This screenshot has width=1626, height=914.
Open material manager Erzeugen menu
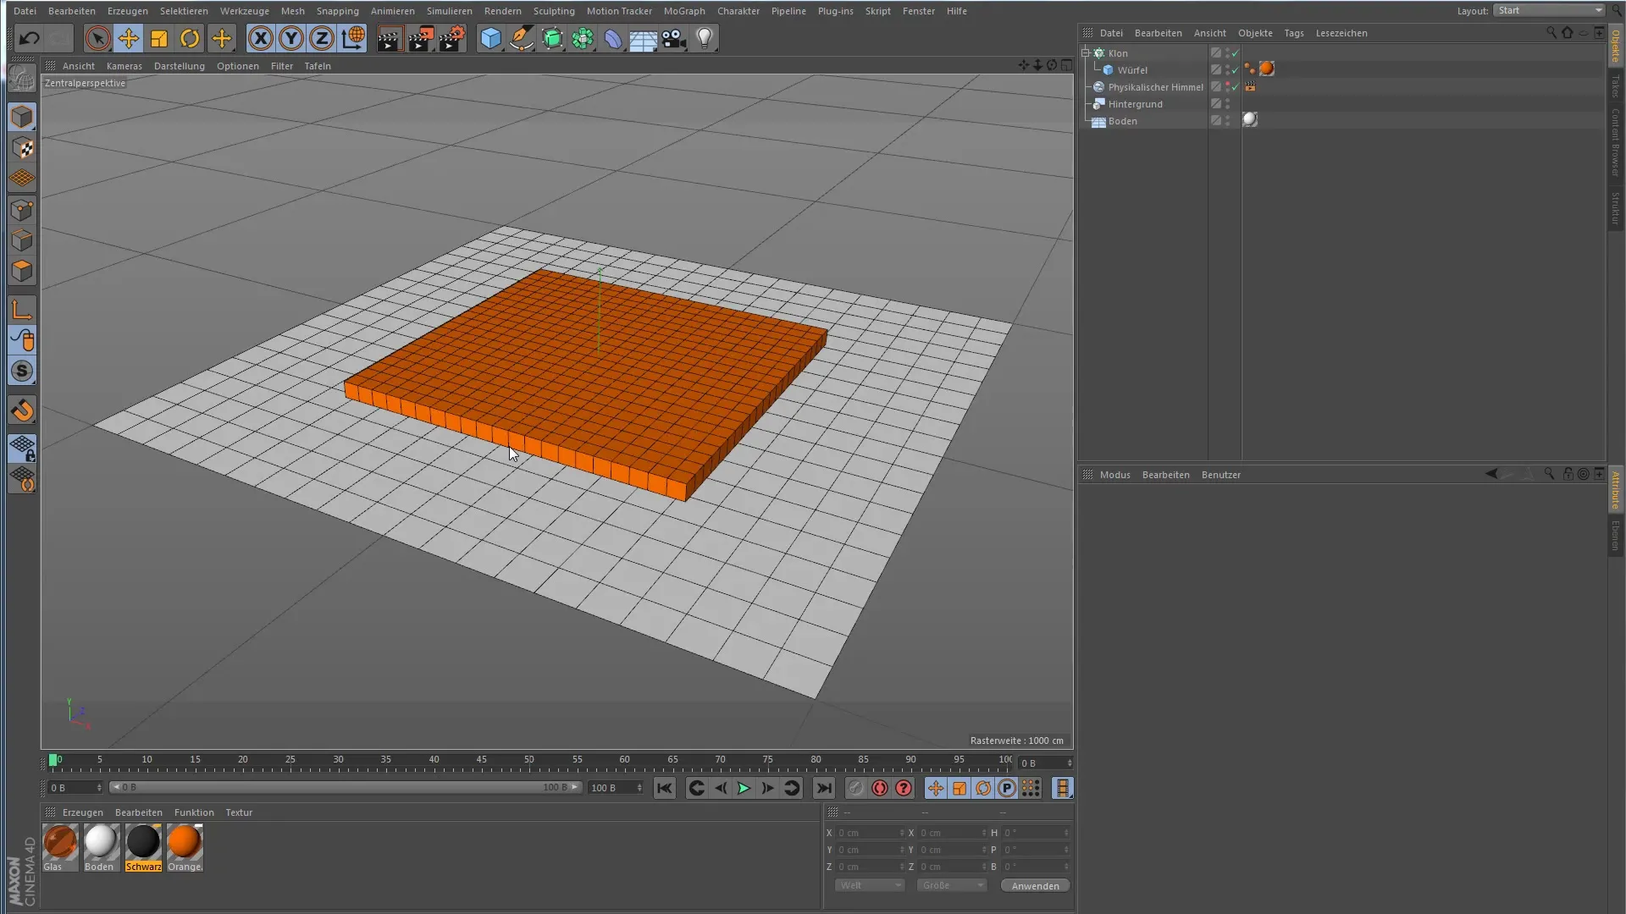[x=83, y=812]
